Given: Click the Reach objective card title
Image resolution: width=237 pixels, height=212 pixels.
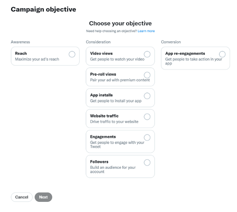Looking at the screenshot, I should (21, 53).
